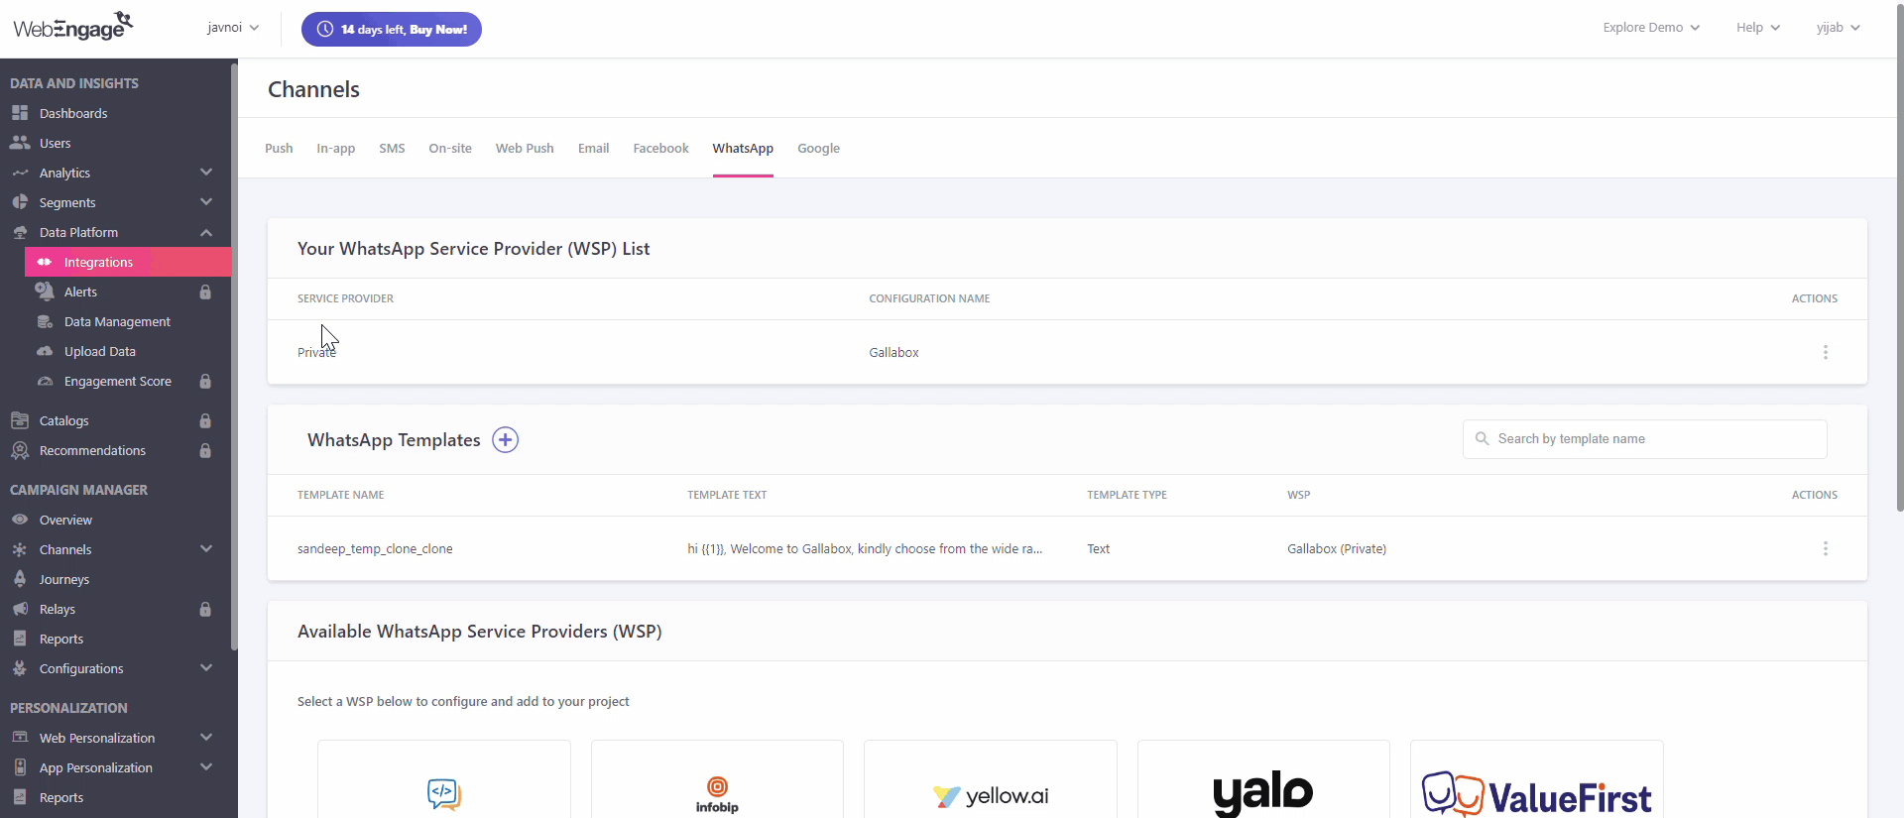
Task: Switch to the Email channel tab
Action: coord(593,149)
